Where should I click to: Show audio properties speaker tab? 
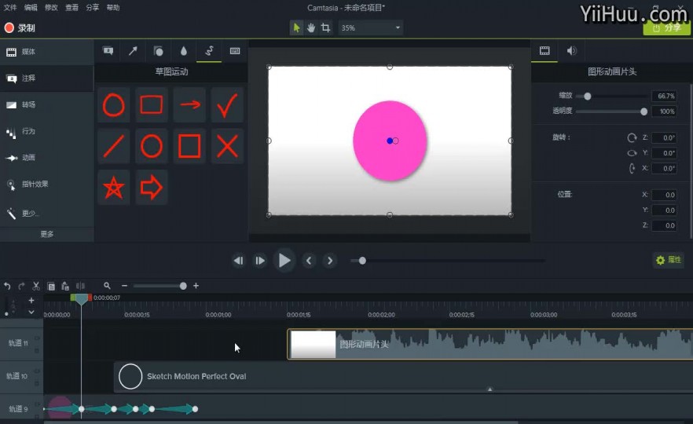pos(571,51)
